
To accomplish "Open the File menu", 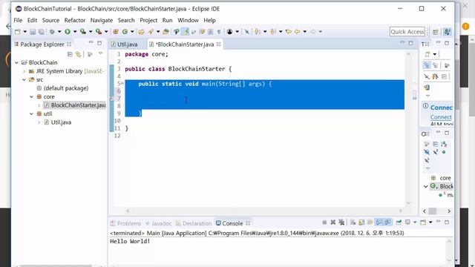I will tap(18, 20).
